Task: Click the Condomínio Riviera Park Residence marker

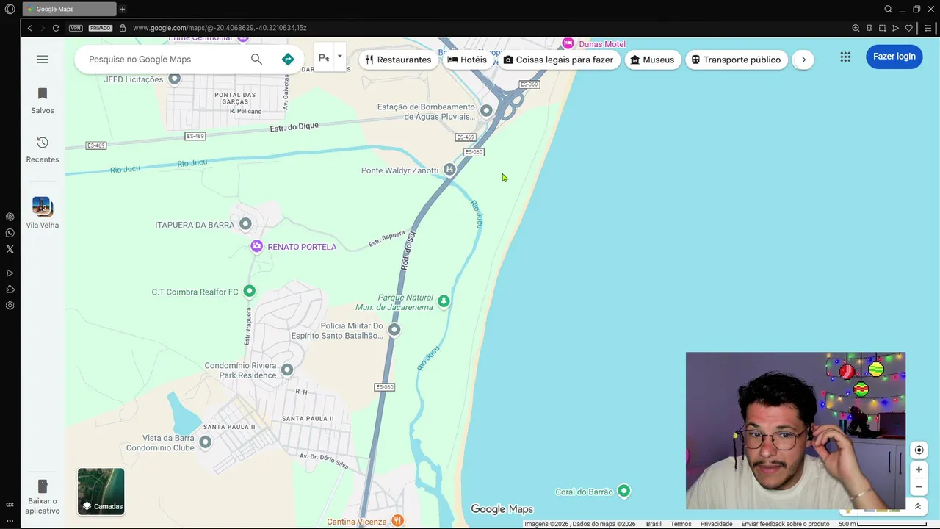Action: [287, 370]
